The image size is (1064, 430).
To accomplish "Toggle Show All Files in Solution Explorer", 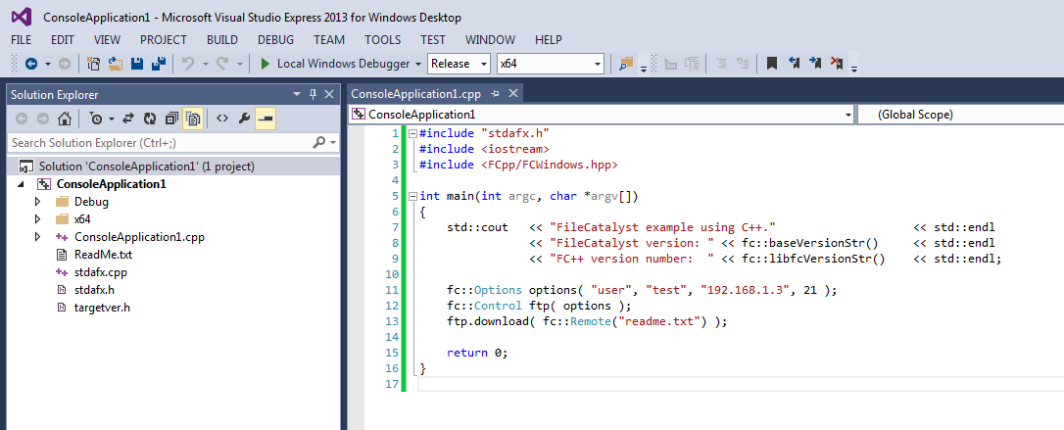I will [193, 119].
